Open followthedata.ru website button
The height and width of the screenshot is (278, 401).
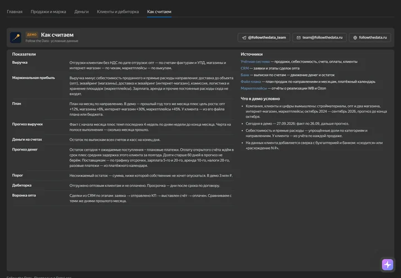click(x=370, y=37)
